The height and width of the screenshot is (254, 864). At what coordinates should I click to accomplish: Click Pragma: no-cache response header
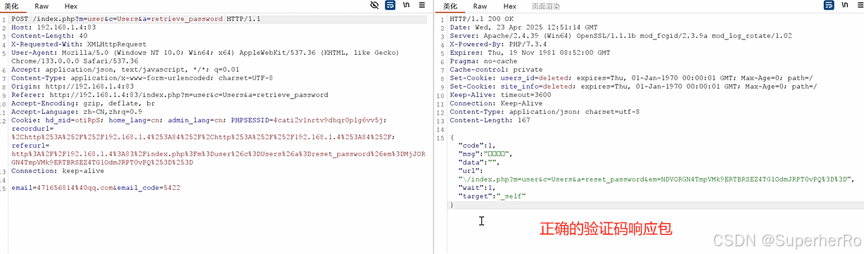point(483,61)
